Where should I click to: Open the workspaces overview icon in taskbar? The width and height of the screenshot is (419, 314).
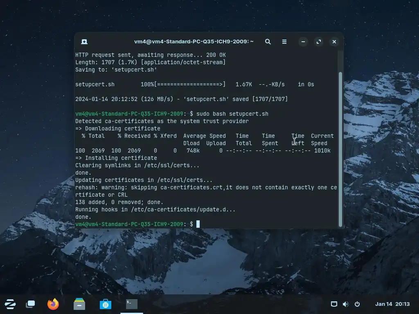coord(30,304)
